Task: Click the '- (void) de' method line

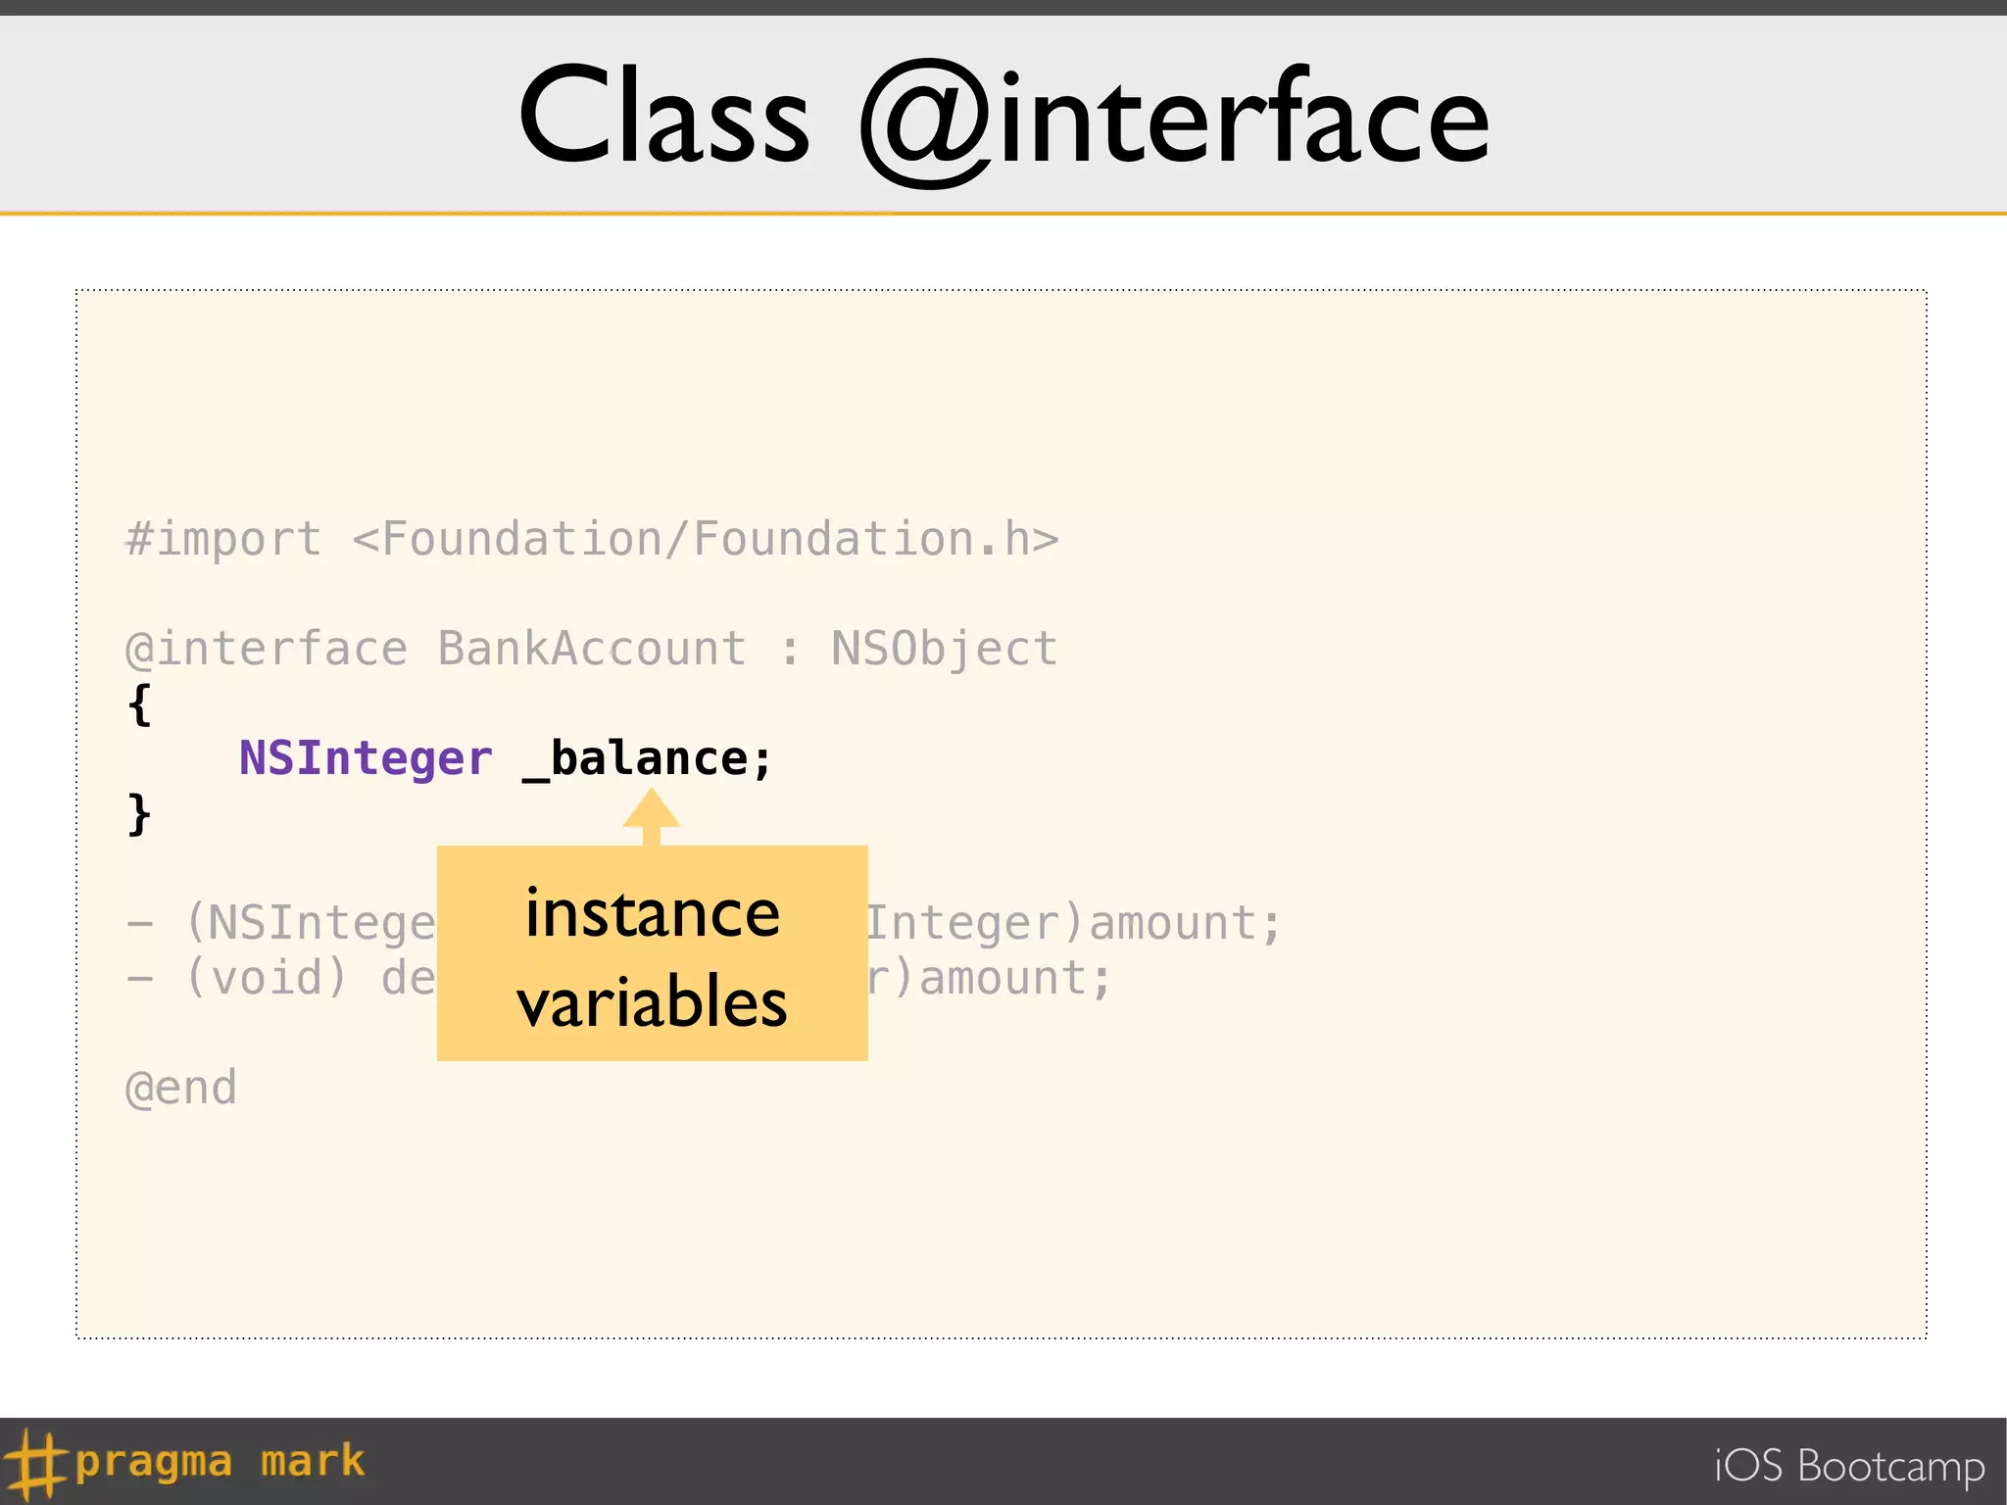Action: tap(281, 978)
